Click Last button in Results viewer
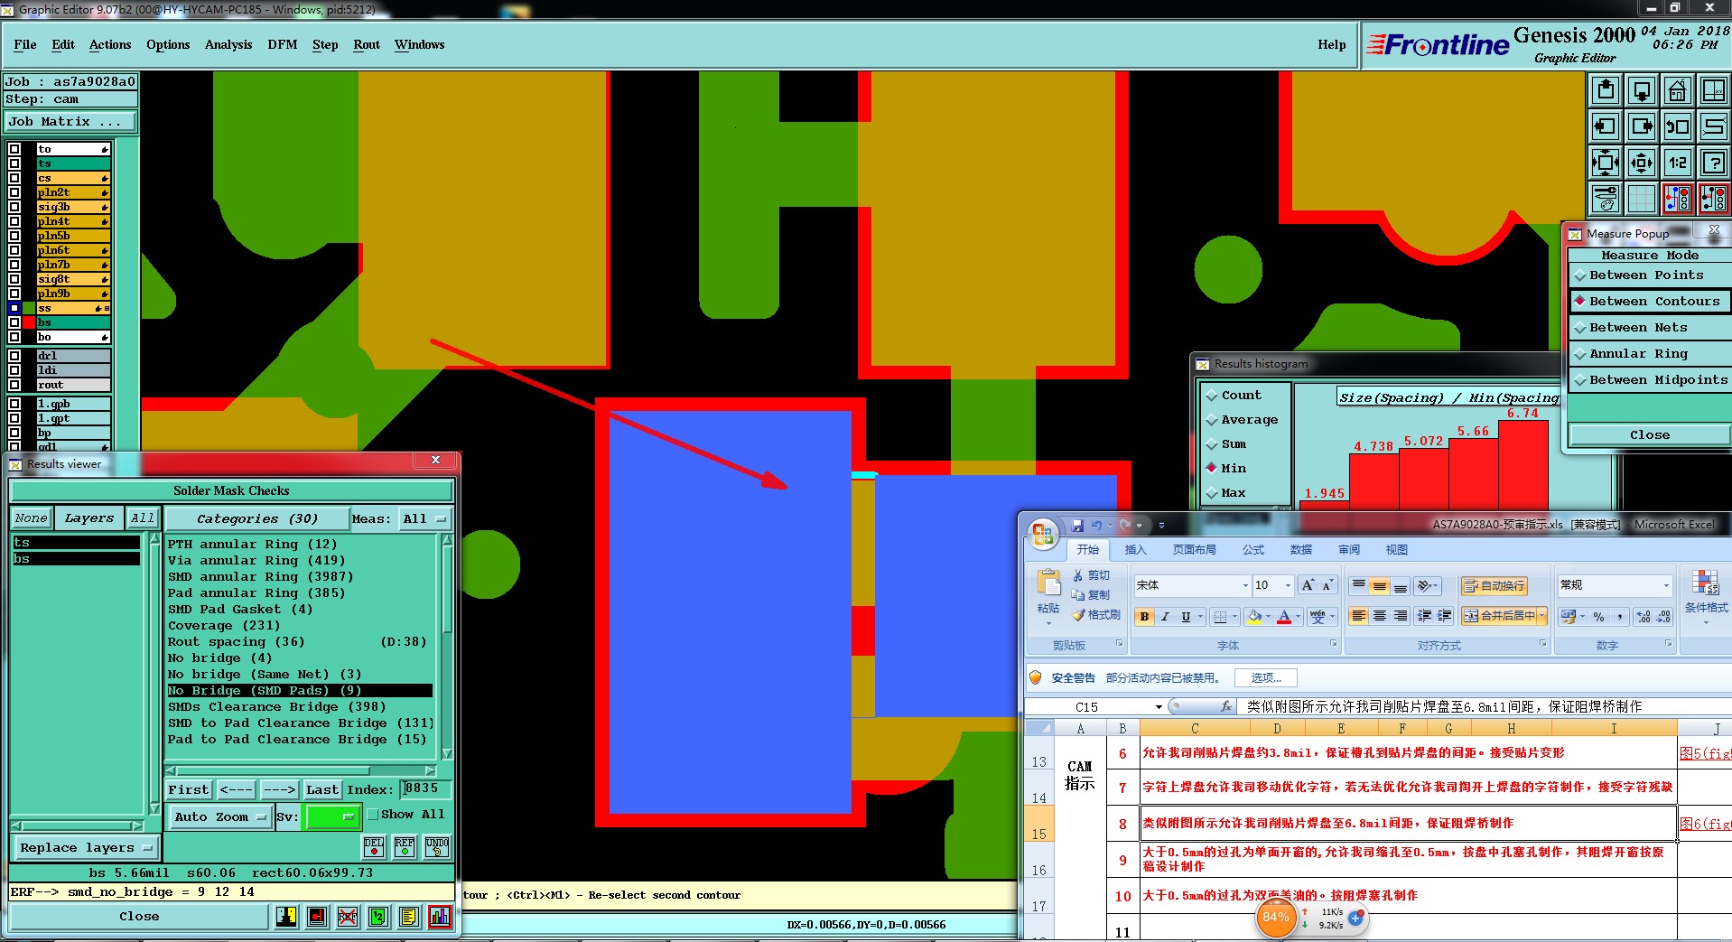Viewport: 1732px width, 942px height. (322, 790)
